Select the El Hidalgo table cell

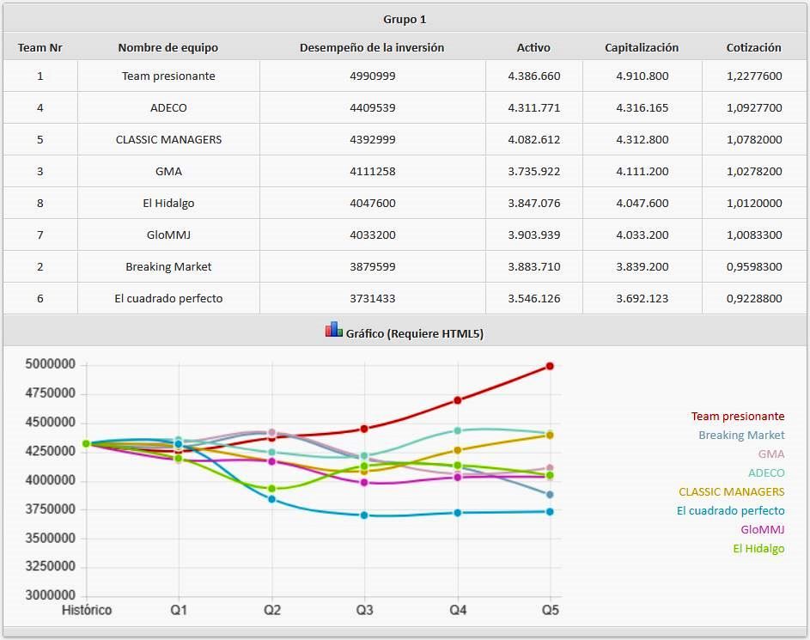(168, 203)
